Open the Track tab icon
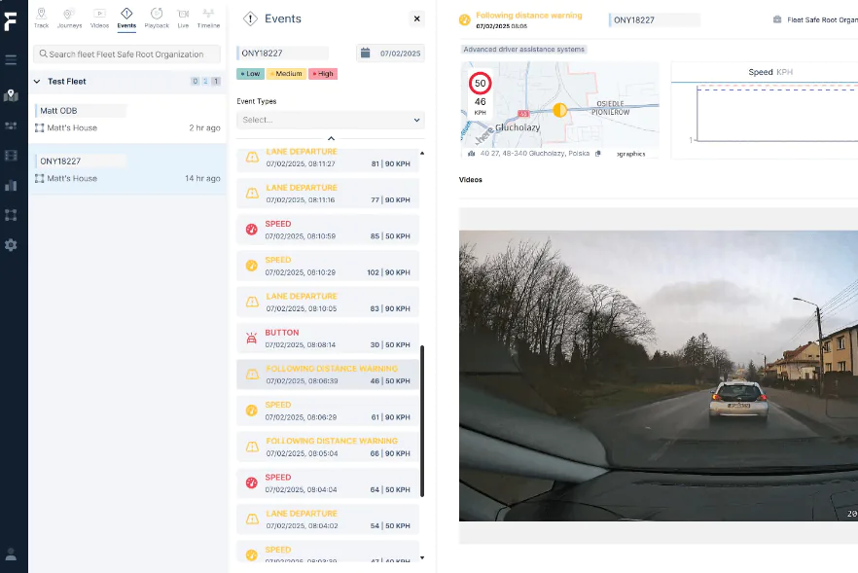 (x=41, y=17)
